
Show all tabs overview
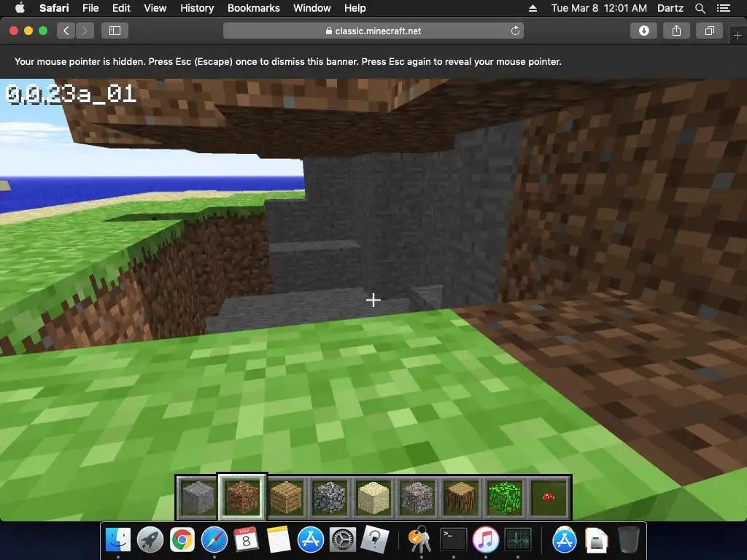tap(709, 31)
